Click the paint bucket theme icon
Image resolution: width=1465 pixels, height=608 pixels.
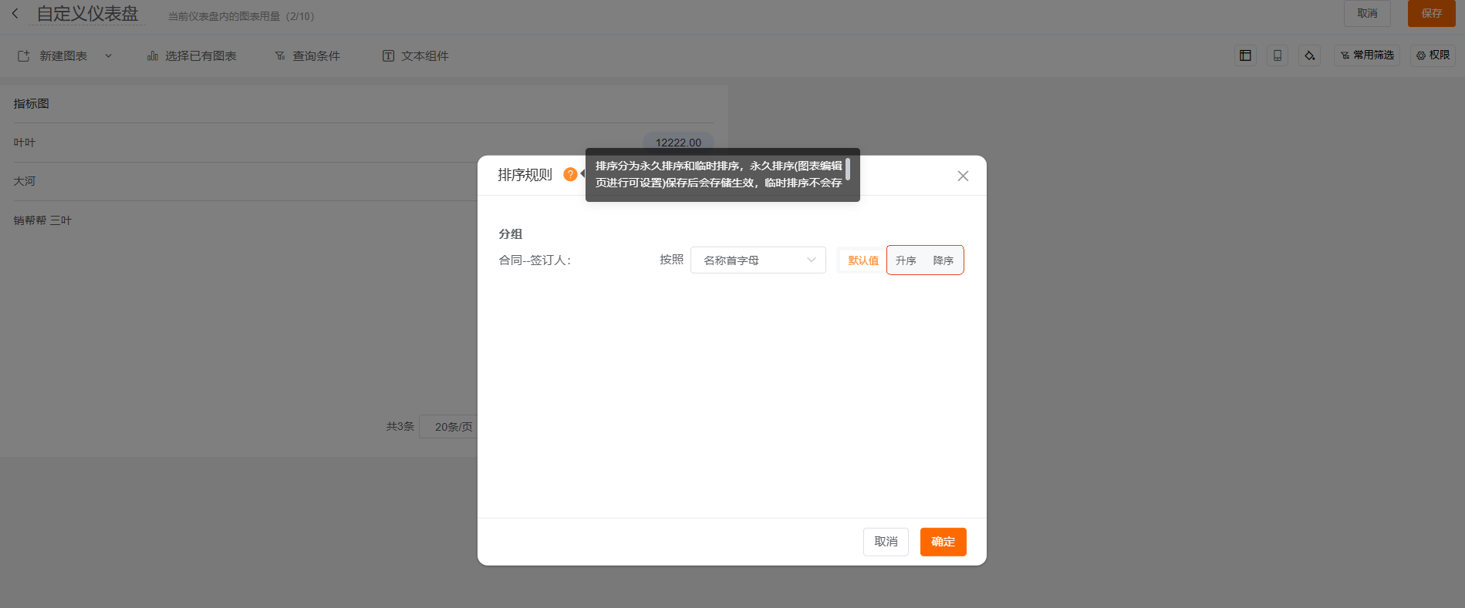coord(1309,55)
